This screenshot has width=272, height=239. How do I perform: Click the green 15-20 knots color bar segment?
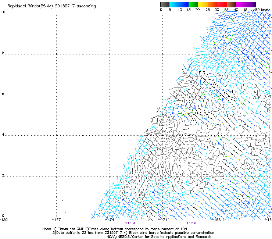click(x=193, y=4)
